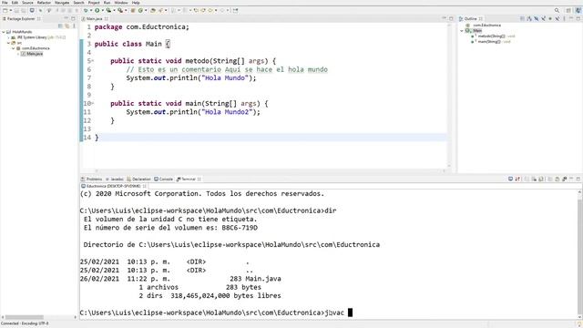Collapse the src folder node

click(8, 43)
